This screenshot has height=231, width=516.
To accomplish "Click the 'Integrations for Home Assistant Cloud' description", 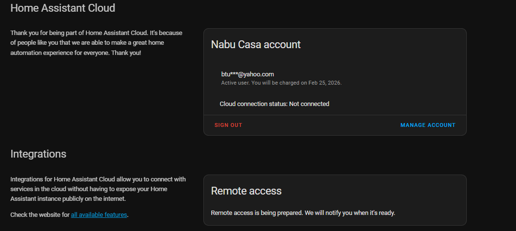I will click(98, 189).
